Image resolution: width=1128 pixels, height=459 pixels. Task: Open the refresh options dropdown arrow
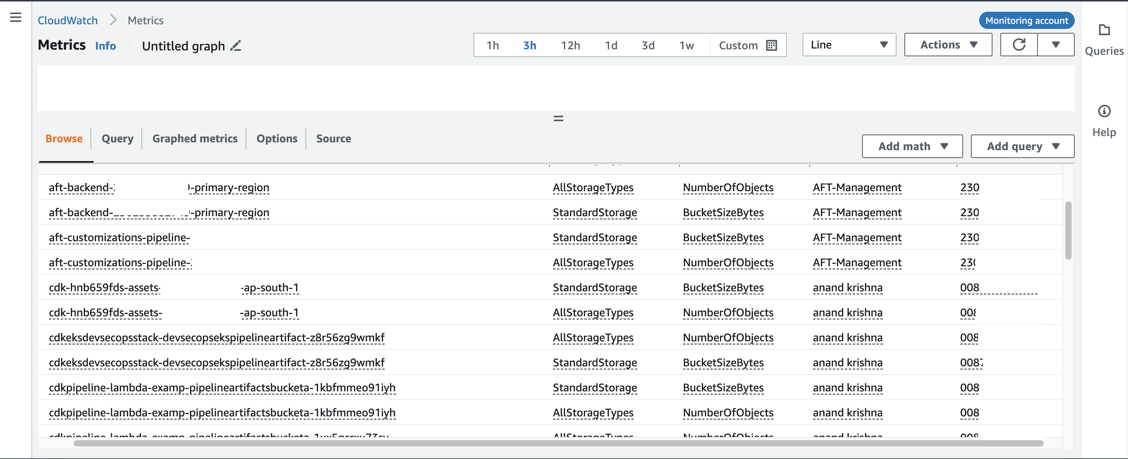coord(1055,45)
